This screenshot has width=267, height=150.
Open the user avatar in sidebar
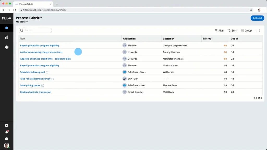point(7,146)
